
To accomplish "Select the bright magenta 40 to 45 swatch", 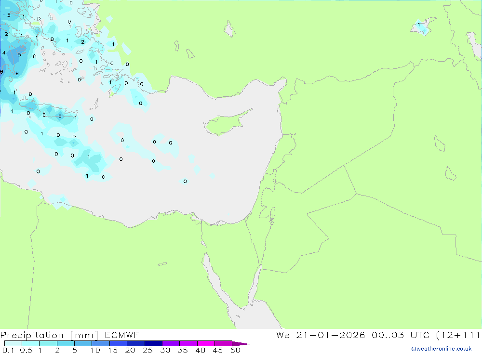I will (206, 343).
